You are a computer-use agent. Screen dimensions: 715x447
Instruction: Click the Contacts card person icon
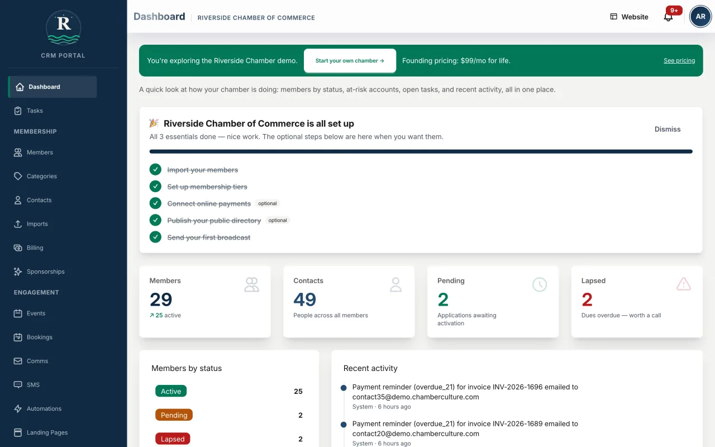tap(395, 284)
